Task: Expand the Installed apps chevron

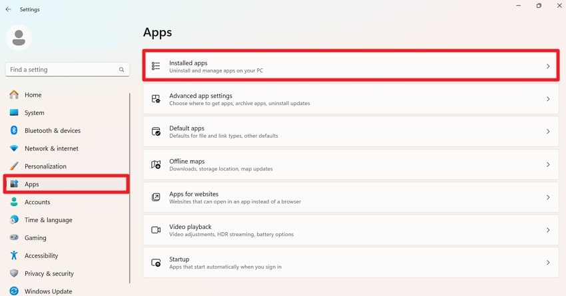Action: (548, 67)
